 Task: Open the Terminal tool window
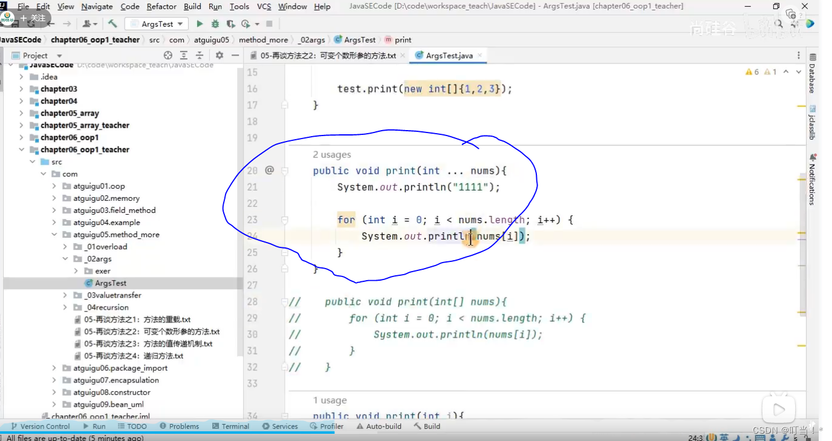tap(231, 426)
